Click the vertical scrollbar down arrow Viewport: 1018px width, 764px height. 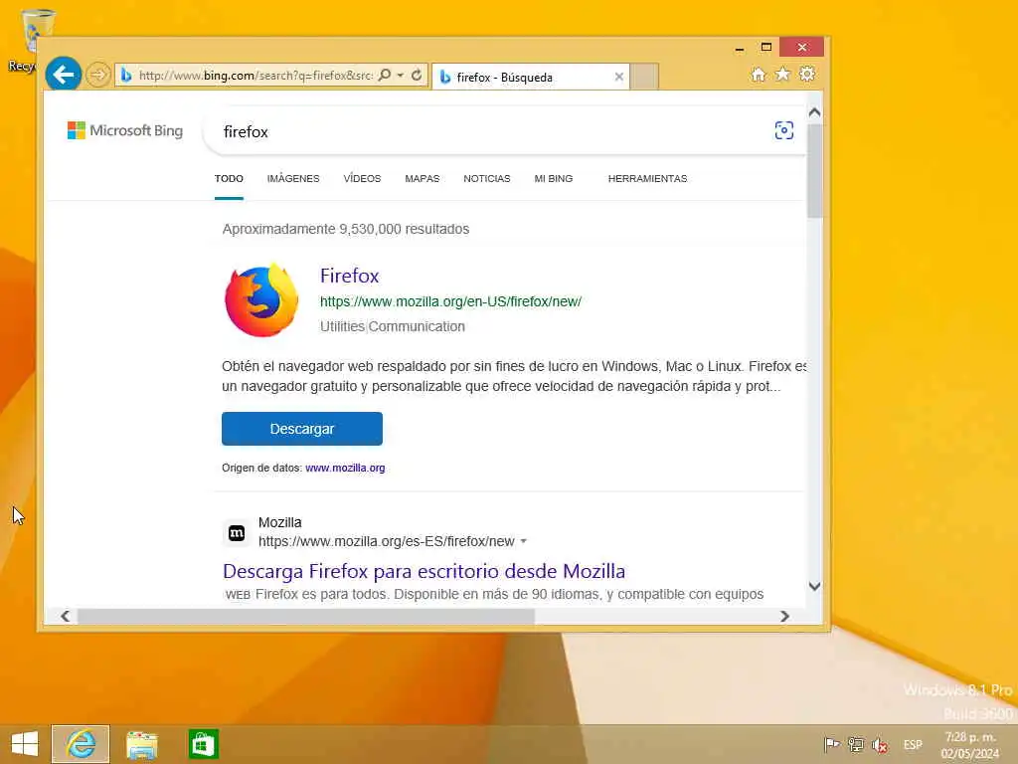pos(815,587)
